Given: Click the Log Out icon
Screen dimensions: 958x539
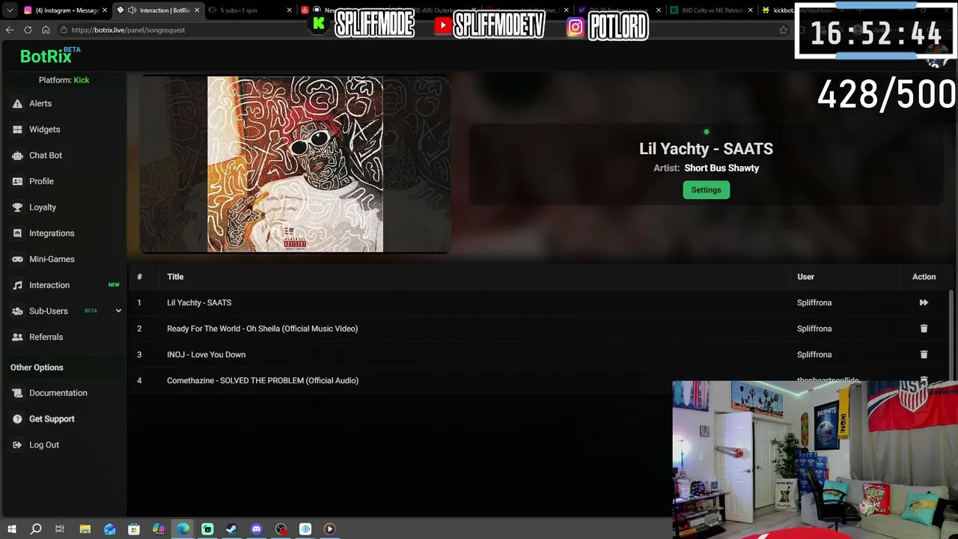Looking at the screenshot, I should pyautogui.click(x=17, y=445).
